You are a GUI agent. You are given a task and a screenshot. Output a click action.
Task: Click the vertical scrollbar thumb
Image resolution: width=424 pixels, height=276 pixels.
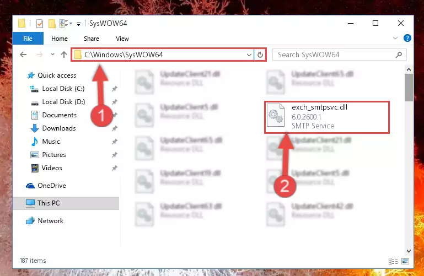click(409, 88)
